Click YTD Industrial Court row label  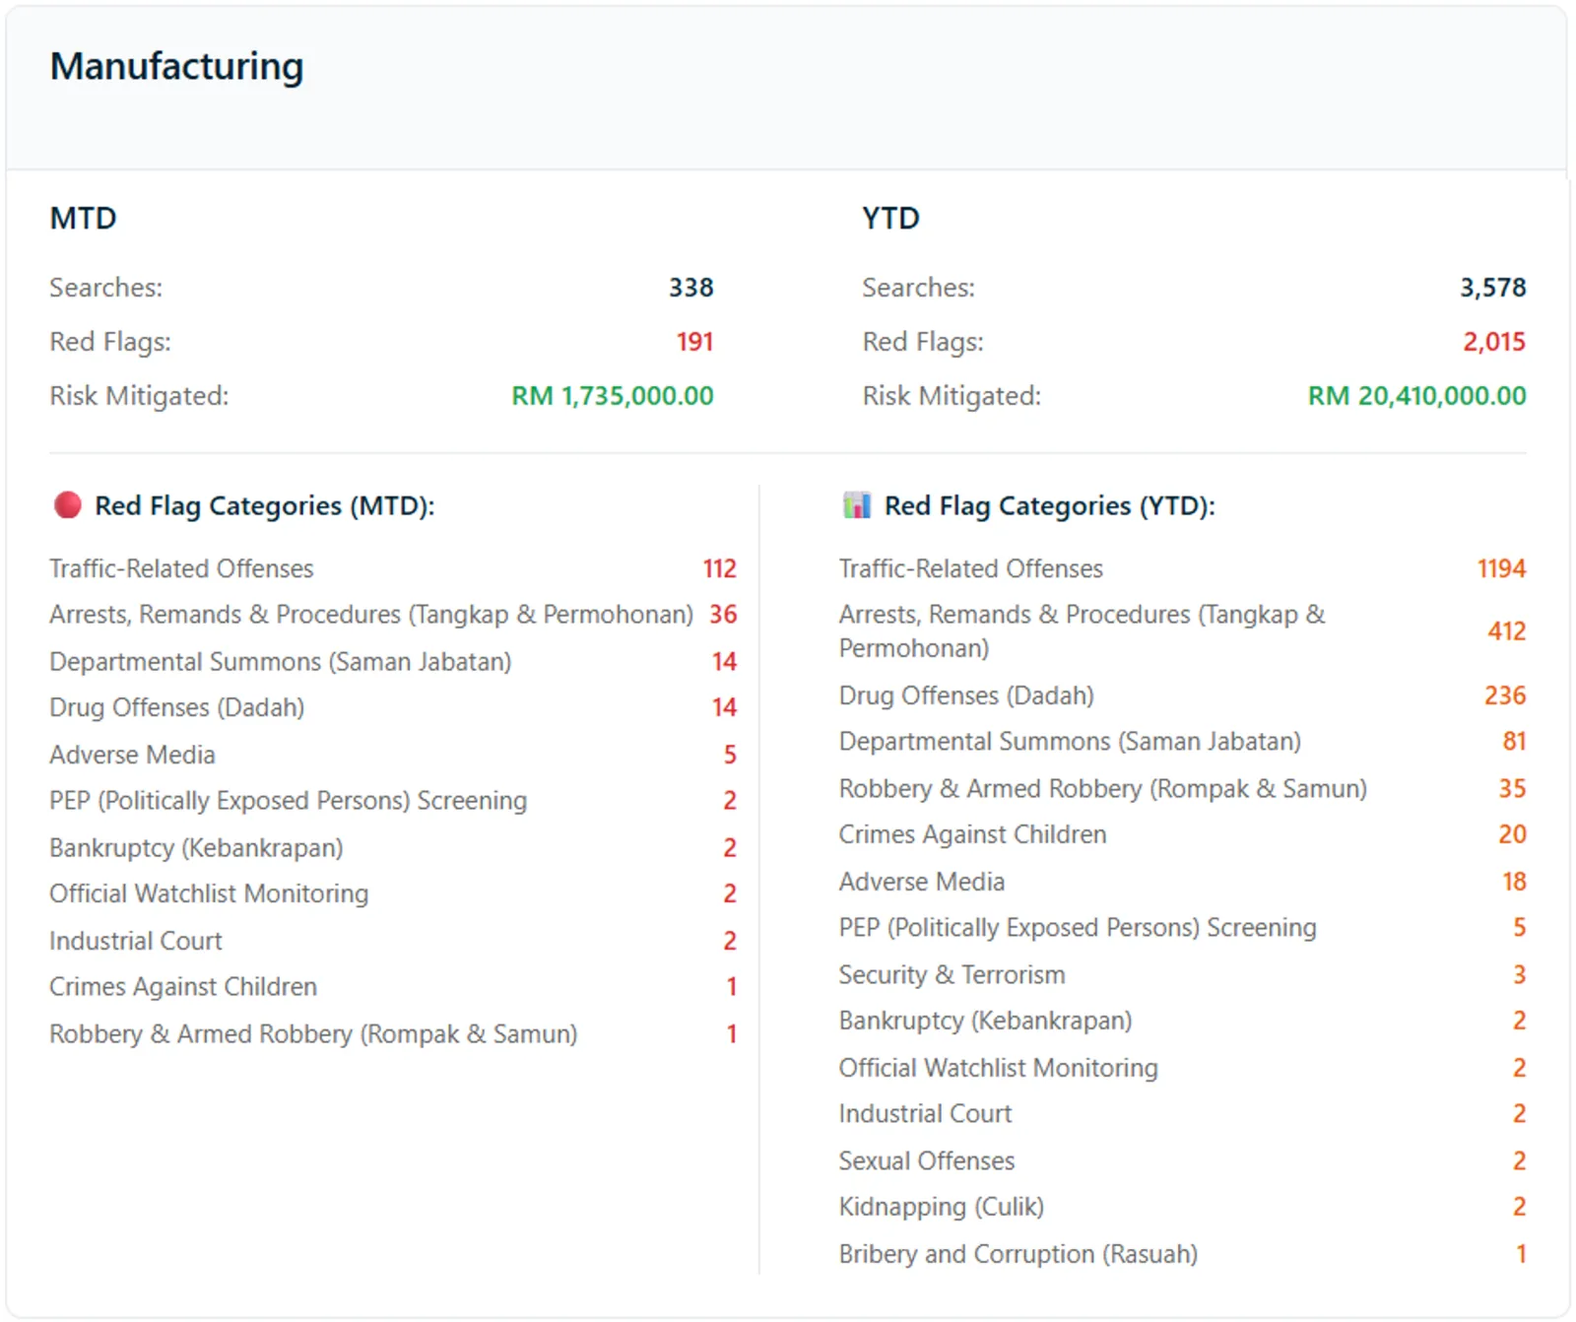click(x=926, y=1114)
